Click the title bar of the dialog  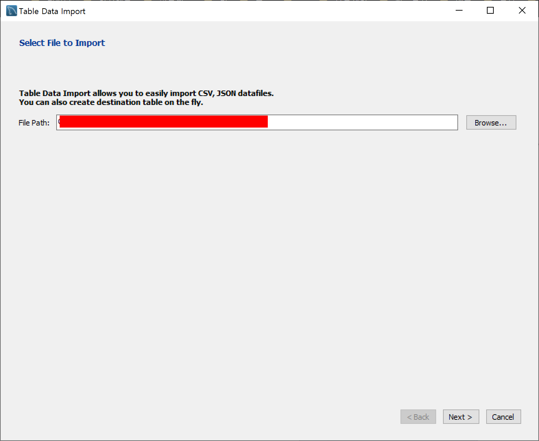tap(240, 10)
